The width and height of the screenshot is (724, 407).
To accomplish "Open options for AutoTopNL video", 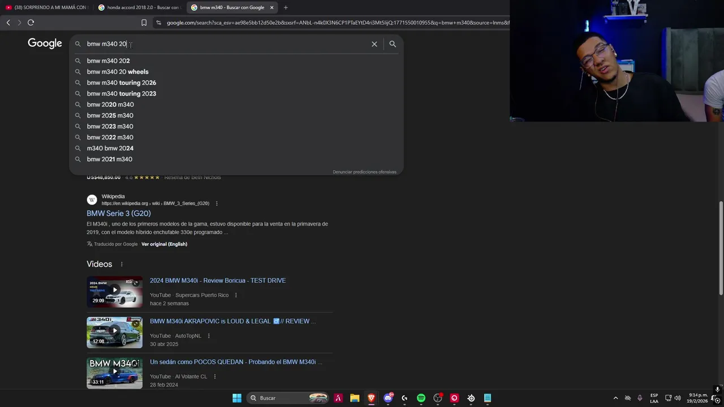I will tap(209, 336).
